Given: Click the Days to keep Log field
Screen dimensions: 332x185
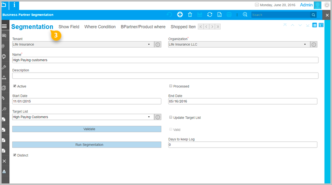Looking at the screenshot, I should tap(242, 145).
